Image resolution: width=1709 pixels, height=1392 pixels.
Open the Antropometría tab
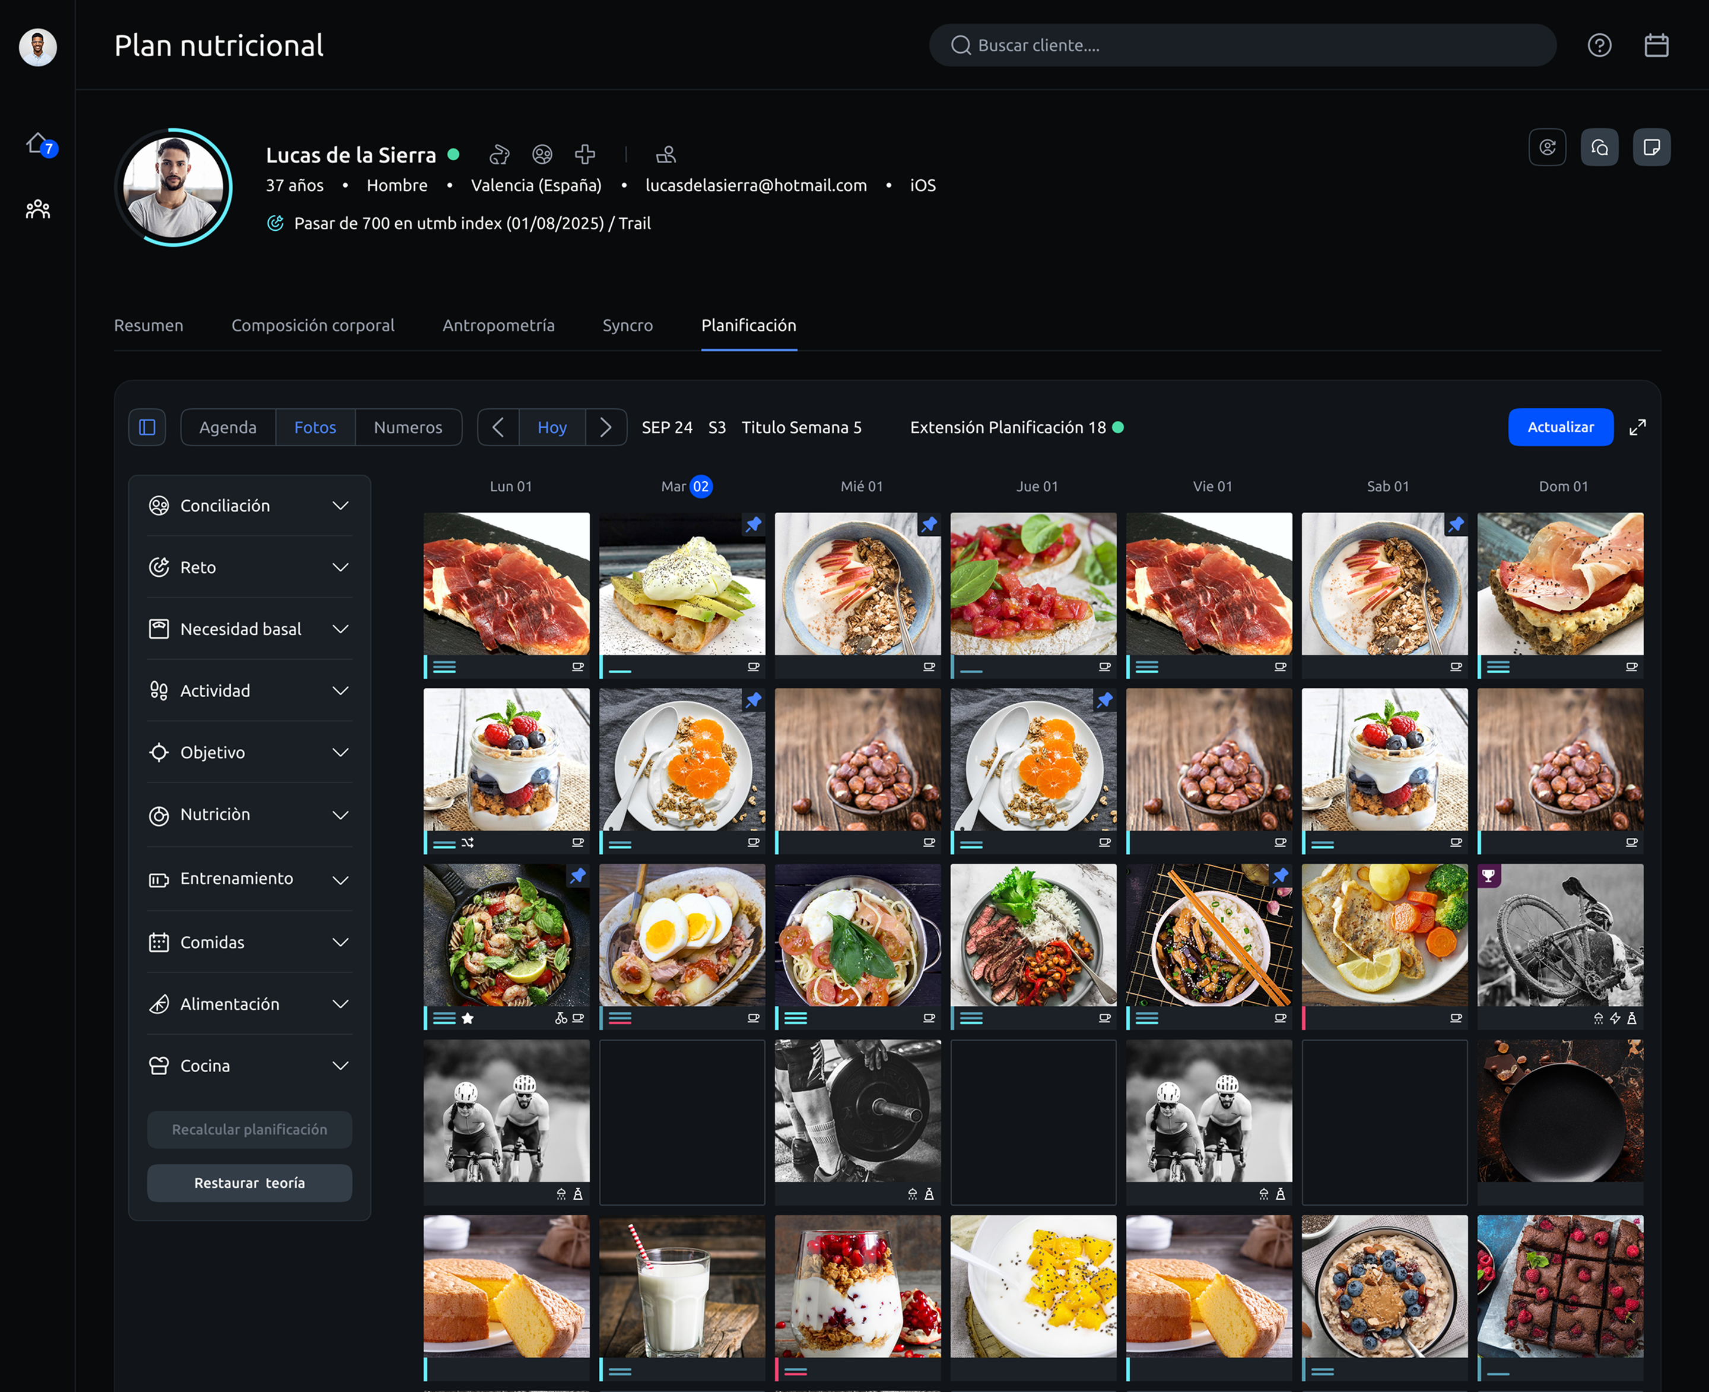pos(498,326)
